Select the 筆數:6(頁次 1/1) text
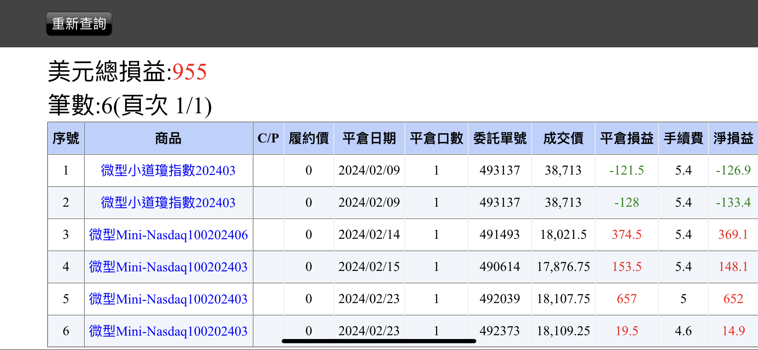Image resolution: width=758 pixels, height=350 pixels. 130,105
